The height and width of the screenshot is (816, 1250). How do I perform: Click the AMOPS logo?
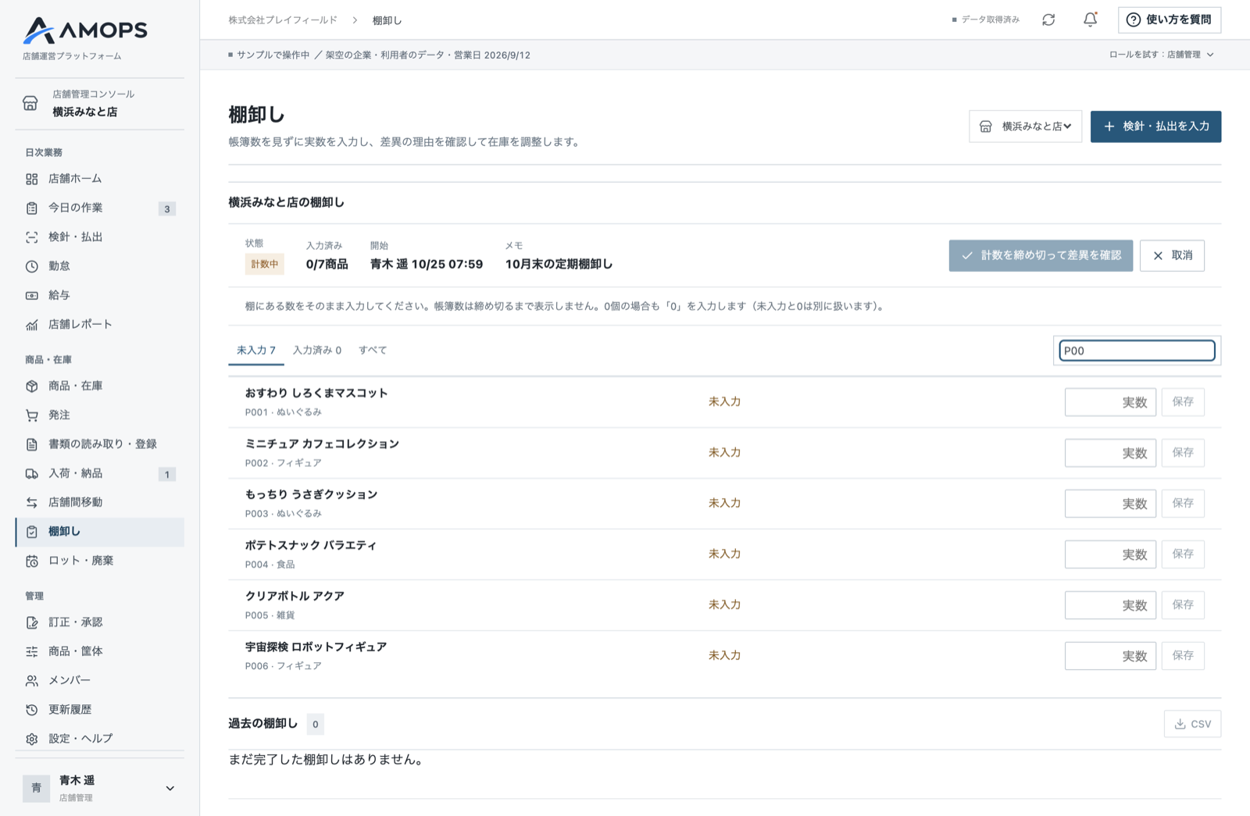point(85,30)
